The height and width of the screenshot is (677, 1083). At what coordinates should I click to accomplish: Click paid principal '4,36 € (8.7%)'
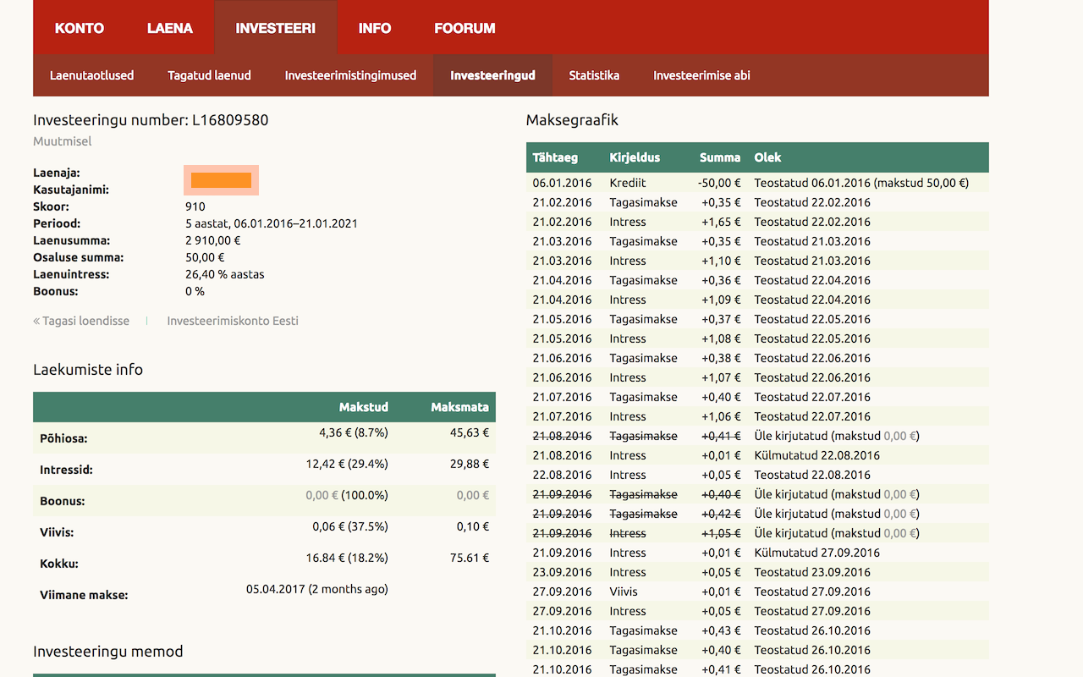[354, 432]
